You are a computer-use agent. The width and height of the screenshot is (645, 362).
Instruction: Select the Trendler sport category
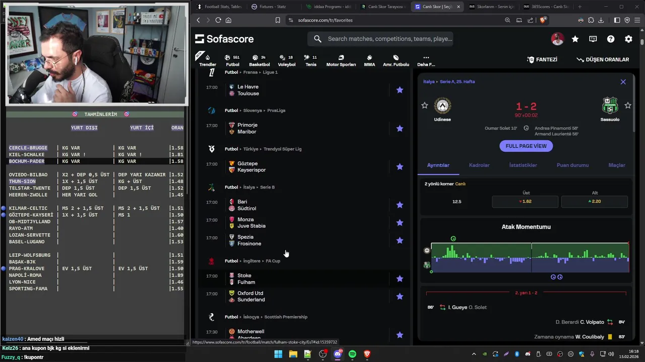(x=208, y=60)
